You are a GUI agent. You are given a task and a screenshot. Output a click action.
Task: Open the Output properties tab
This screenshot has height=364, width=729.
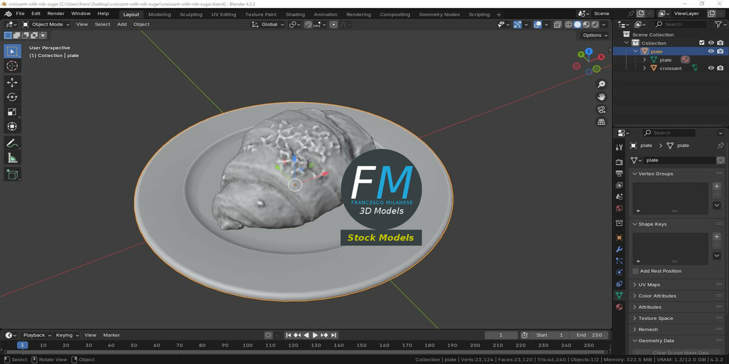point(619,174)
